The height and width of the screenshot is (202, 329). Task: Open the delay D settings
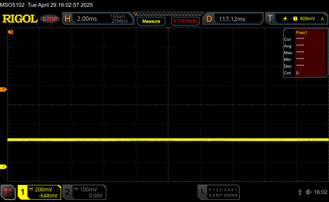tap(209, 19)
